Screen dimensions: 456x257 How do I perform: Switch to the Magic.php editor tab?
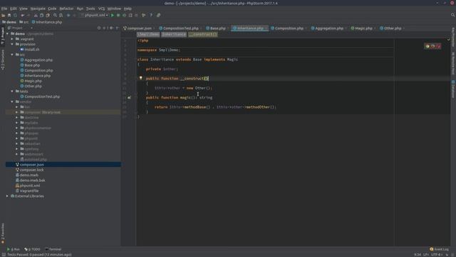coord(363,29)
